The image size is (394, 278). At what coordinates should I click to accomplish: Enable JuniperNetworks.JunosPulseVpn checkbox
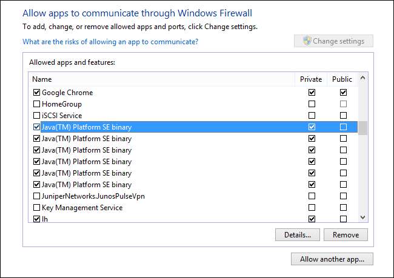[37, 196]
